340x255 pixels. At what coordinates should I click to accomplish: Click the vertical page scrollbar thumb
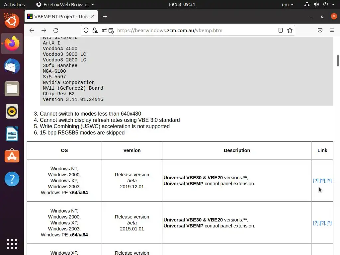[x=338, y=61]
